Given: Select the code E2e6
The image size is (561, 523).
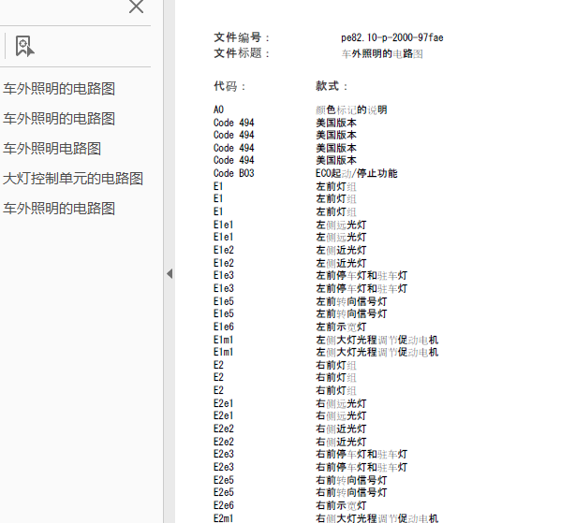Looking at the screenshot, I should click(224, 505).
